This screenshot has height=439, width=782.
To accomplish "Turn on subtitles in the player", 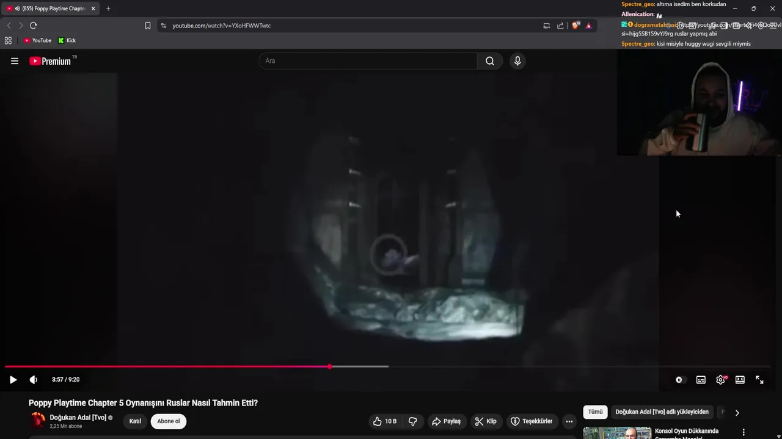I will (701, 380).
